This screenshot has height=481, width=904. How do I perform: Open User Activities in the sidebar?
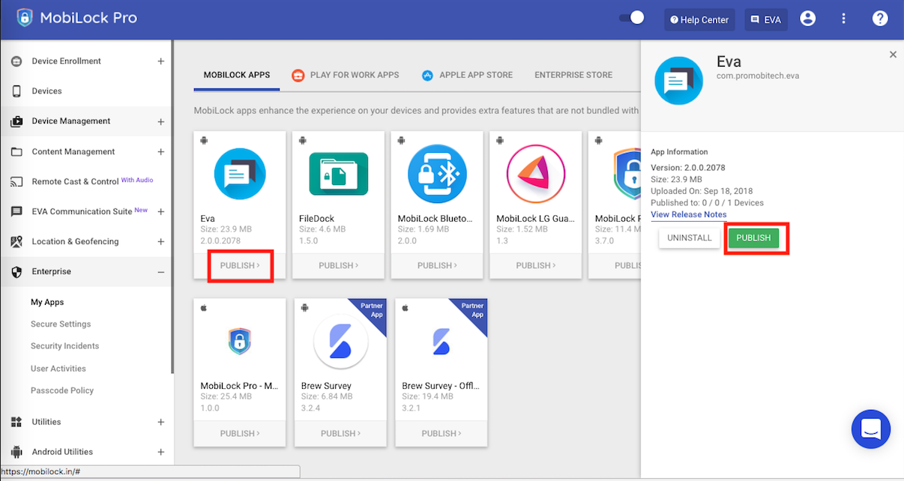pyautogui.click(x=58, y=369)
